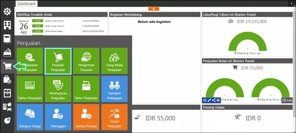Click the settings gear in the sidebar
Image resolution: width=296 pixels, height=133 pixels.
(7, 12)
